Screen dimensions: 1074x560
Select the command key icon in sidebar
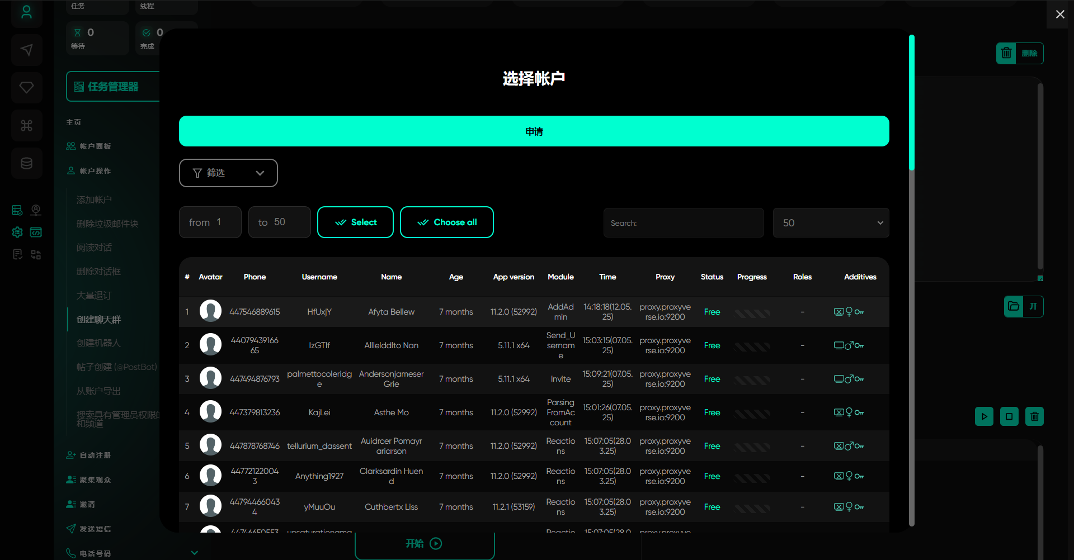pos(26,126)
